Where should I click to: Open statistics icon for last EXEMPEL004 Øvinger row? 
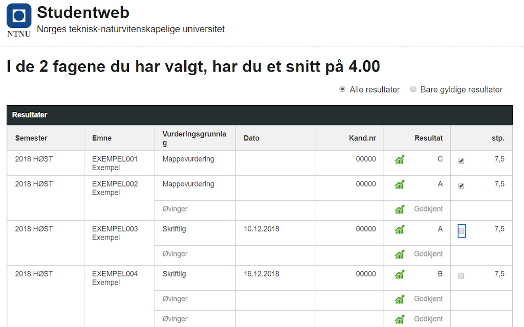pyautogui.click(x=400, y=319)
